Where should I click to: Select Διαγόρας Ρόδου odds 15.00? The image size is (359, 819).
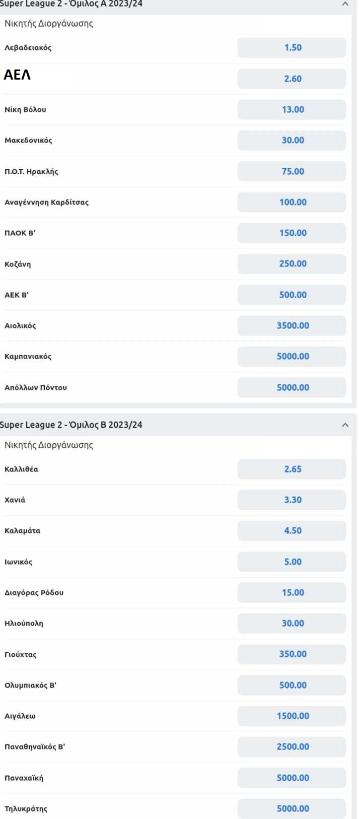[x=292, y=592]
